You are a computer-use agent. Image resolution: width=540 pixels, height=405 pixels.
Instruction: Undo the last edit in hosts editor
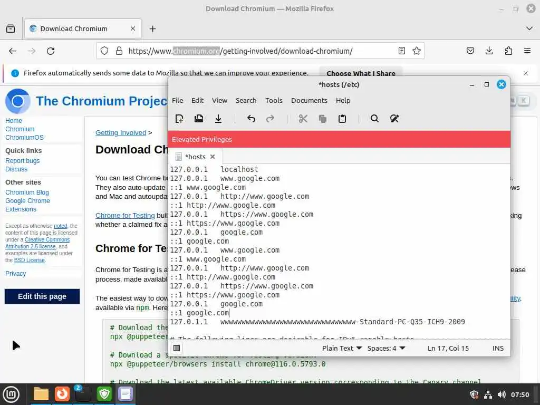click(x=251, y=119)
